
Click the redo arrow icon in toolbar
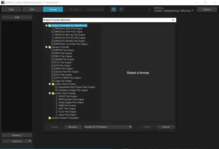tap(121, 9)
